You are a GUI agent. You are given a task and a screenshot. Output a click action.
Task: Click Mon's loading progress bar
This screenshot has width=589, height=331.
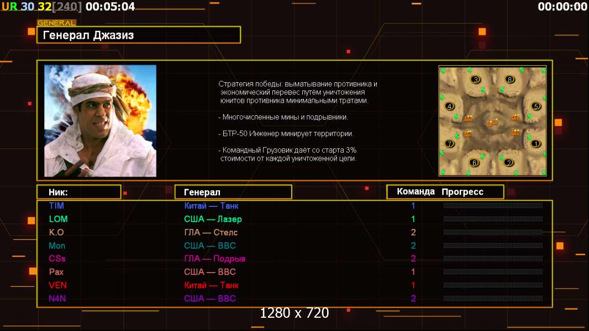tap(493, 246)
